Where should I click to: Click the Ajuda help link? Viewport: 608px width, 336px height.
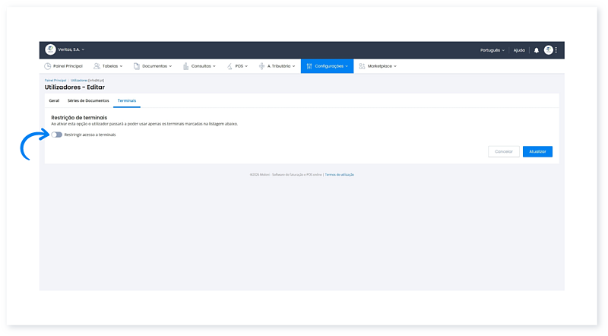click(519, 50)
